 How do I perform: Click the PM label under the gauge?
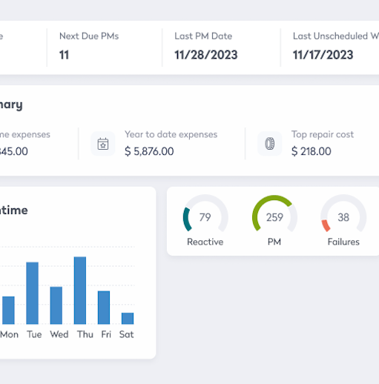click(274, 242)
